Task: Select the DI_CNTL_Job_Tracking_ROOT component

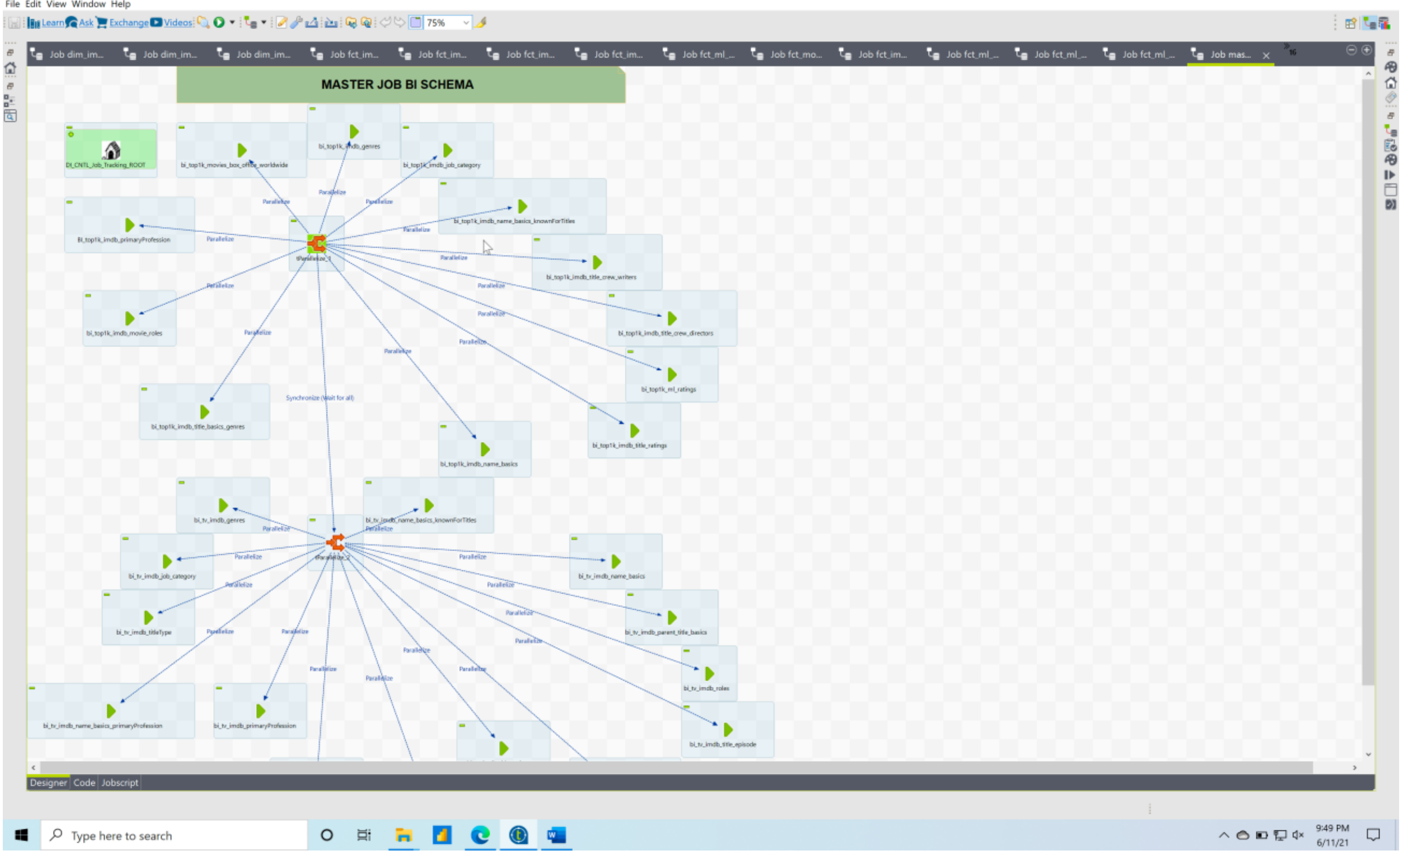Action: [111, 150]
